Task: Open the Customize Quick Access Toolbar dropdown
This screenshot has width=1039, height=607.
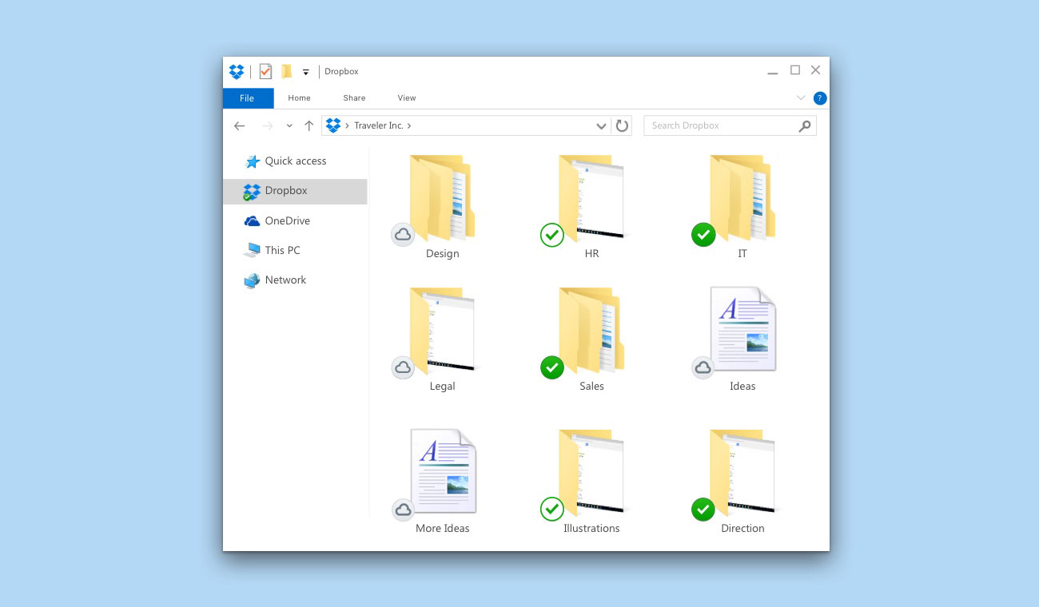Action: [x=305, y=73]
